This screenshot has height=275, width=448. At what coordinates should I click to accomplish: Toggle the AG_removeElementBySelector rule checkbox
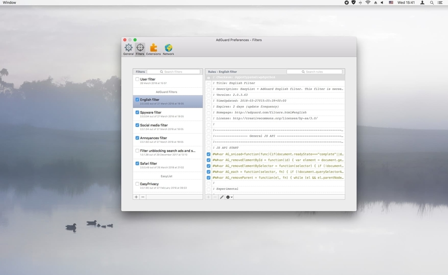click(x=209, y=166)
